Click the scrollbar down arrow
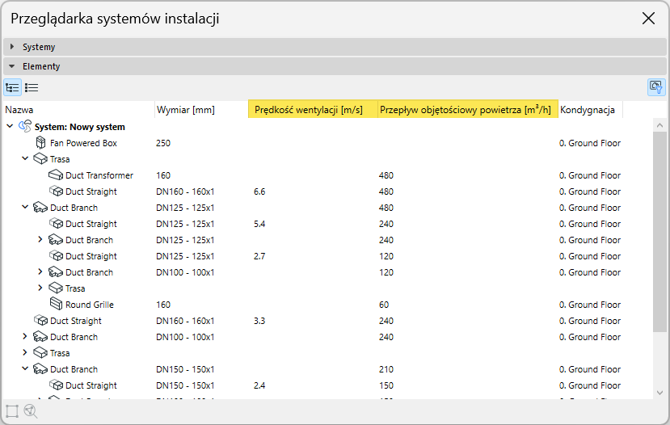 coord(659,393)
